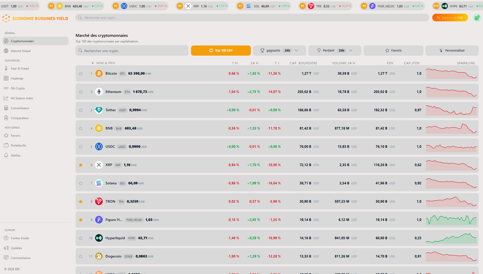Open the Nb Crypto infinity icon

pyautogui.click(x=6, y=88)
